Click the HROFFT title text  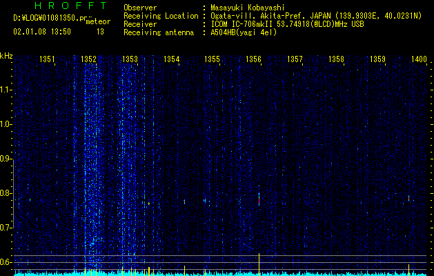[x=70, y=6]
